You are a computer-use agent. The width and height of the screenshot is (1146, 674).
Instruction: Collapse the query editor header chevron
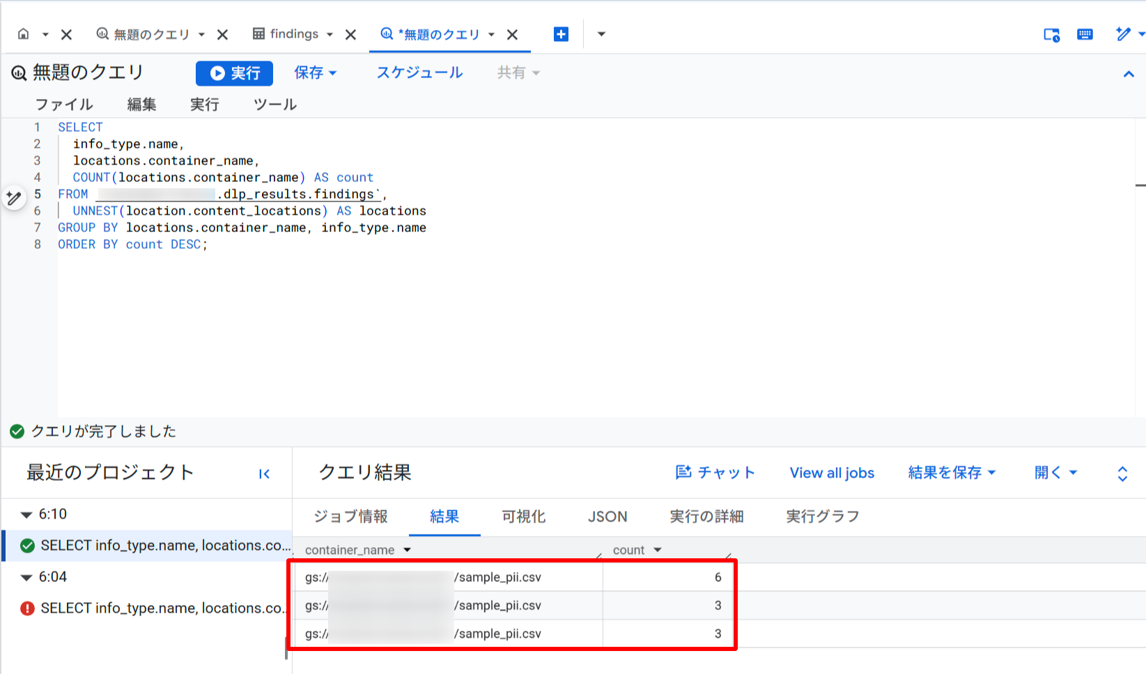coord(1129,74)
